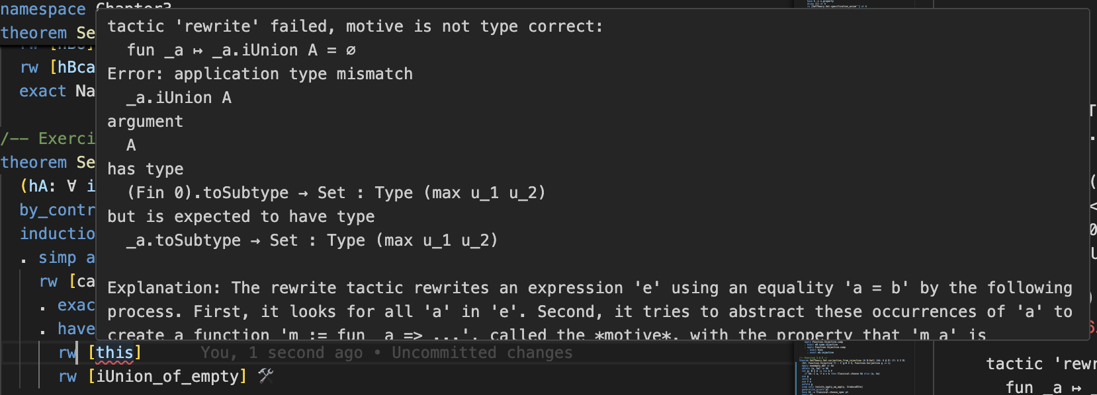Click the 'exact Na' line near the top
Image resolution: width=1097 pixels, height=395 pixels.
coord(57,91)
